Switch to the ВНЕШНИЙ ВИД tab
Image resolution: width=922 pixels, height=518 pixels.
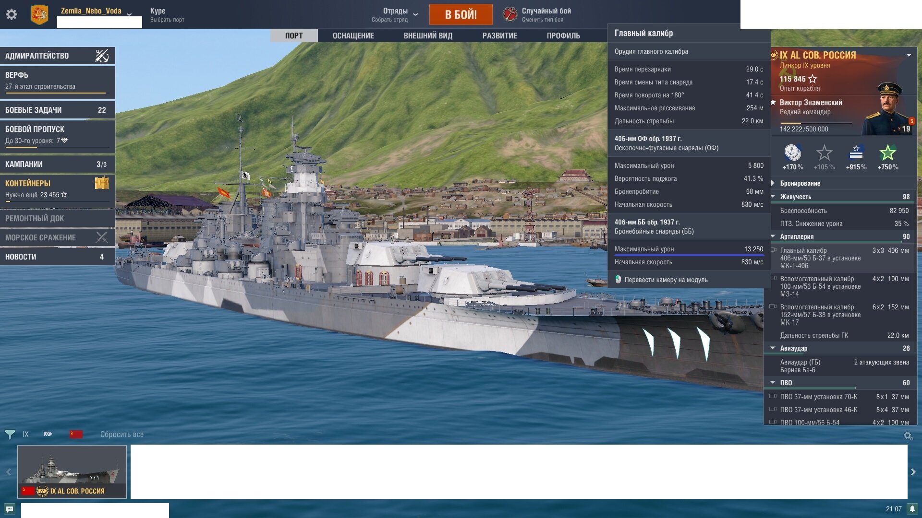(x=428, y=35)
